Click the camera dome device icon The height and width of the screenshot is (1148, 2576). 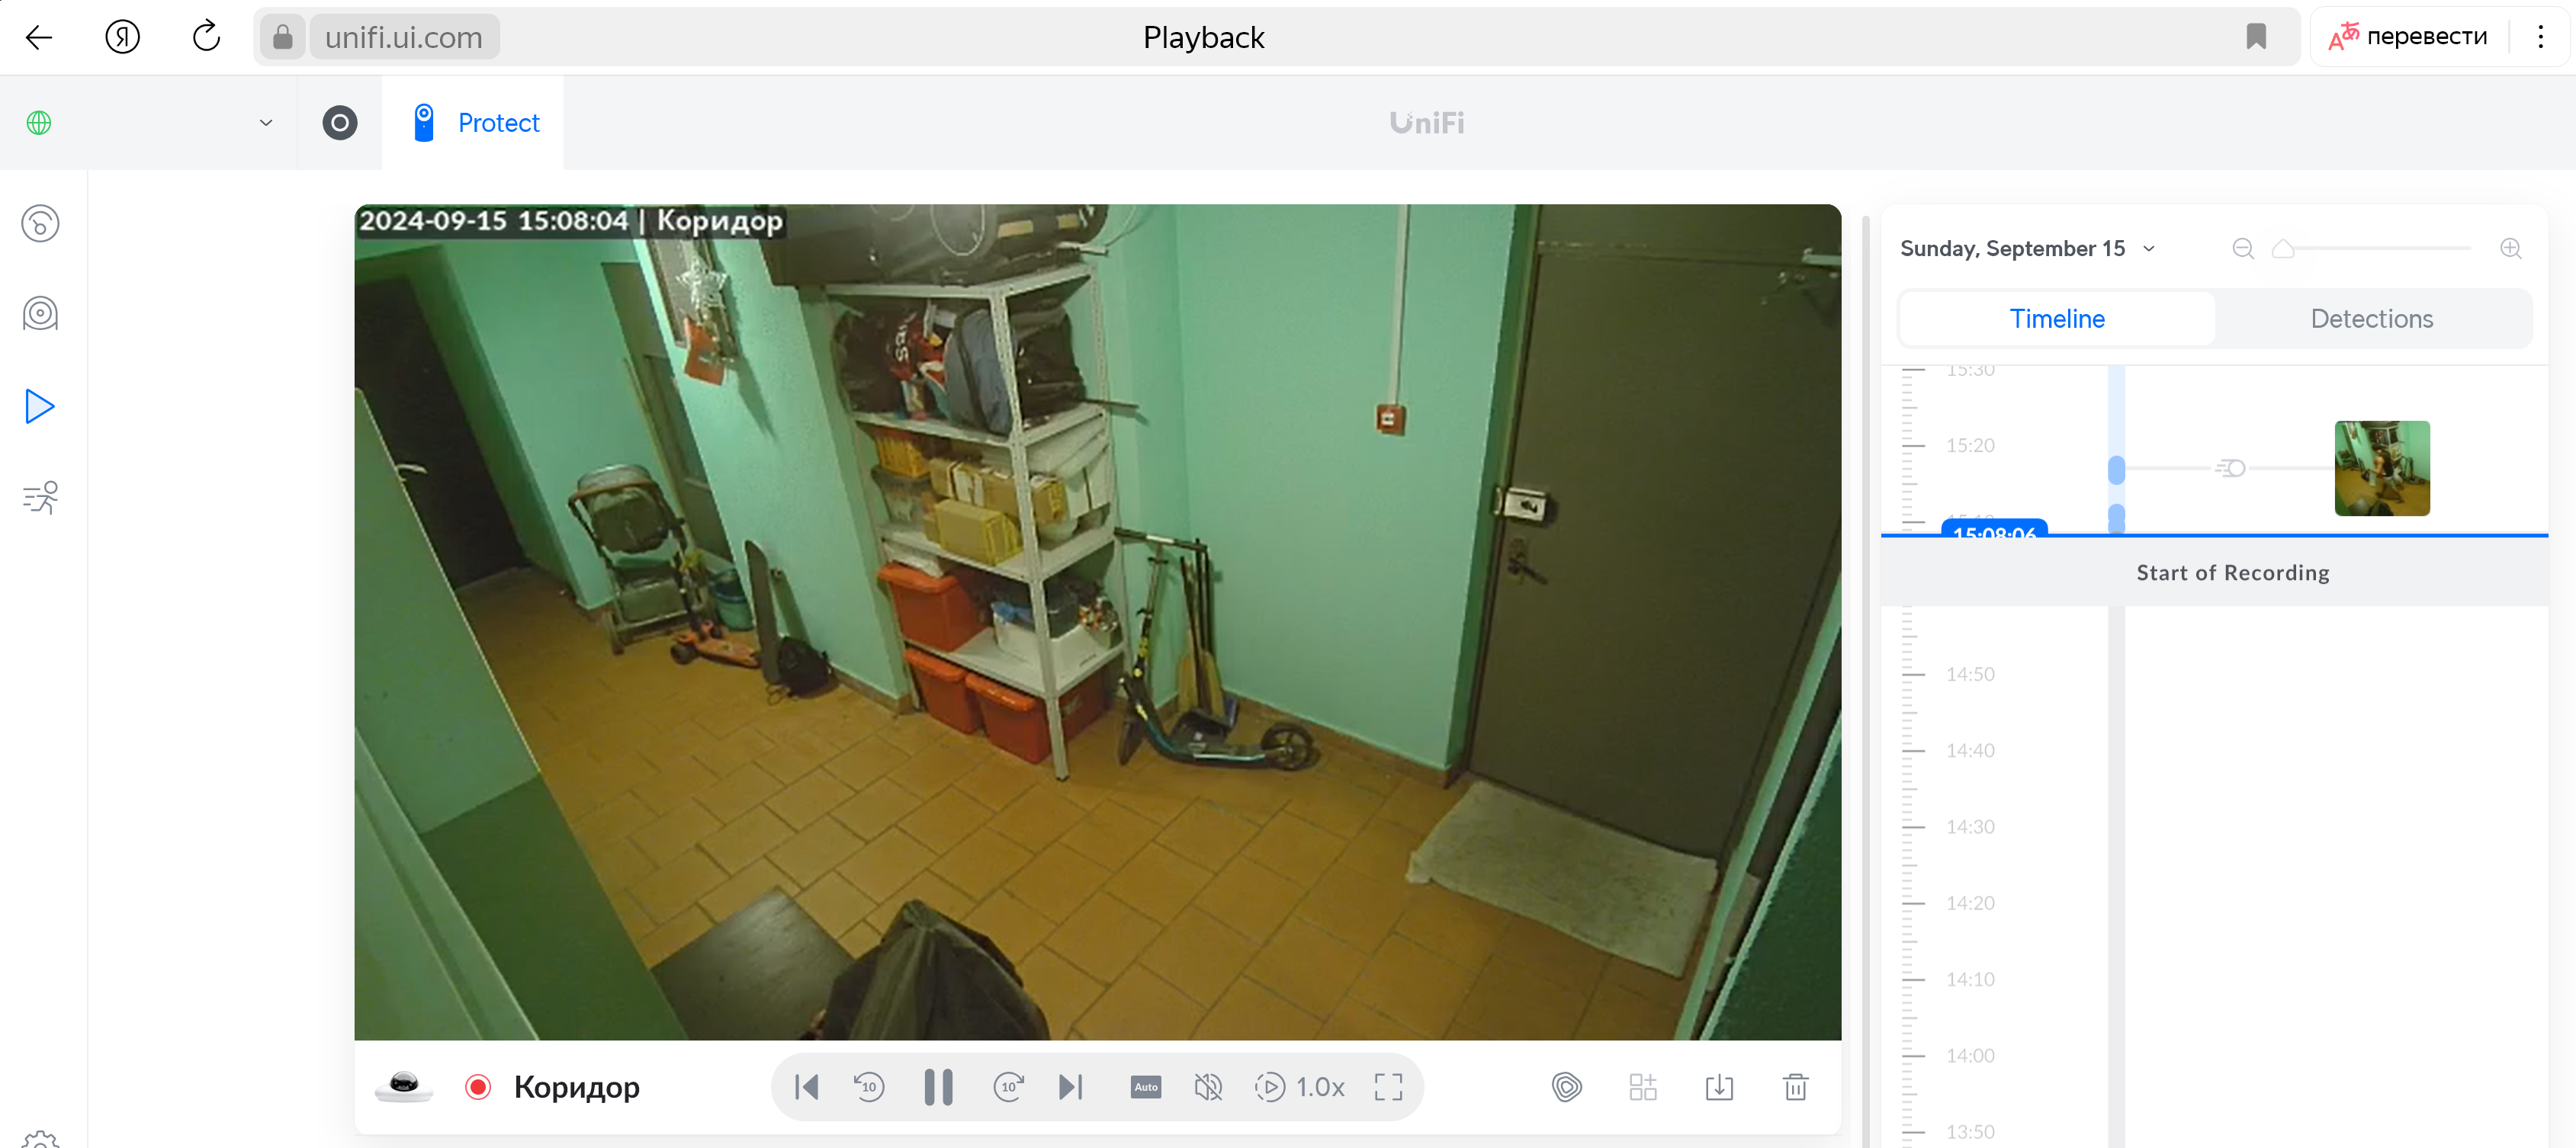point(404,1086)
